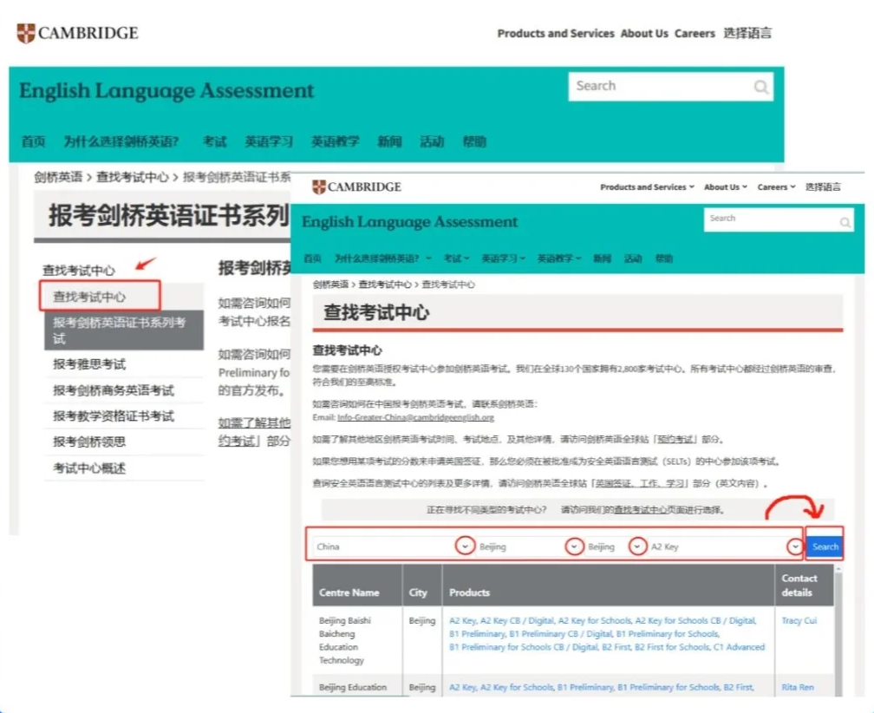Sort by the Centre Name column header
This screenshot has height=713, width=874.
349,592
